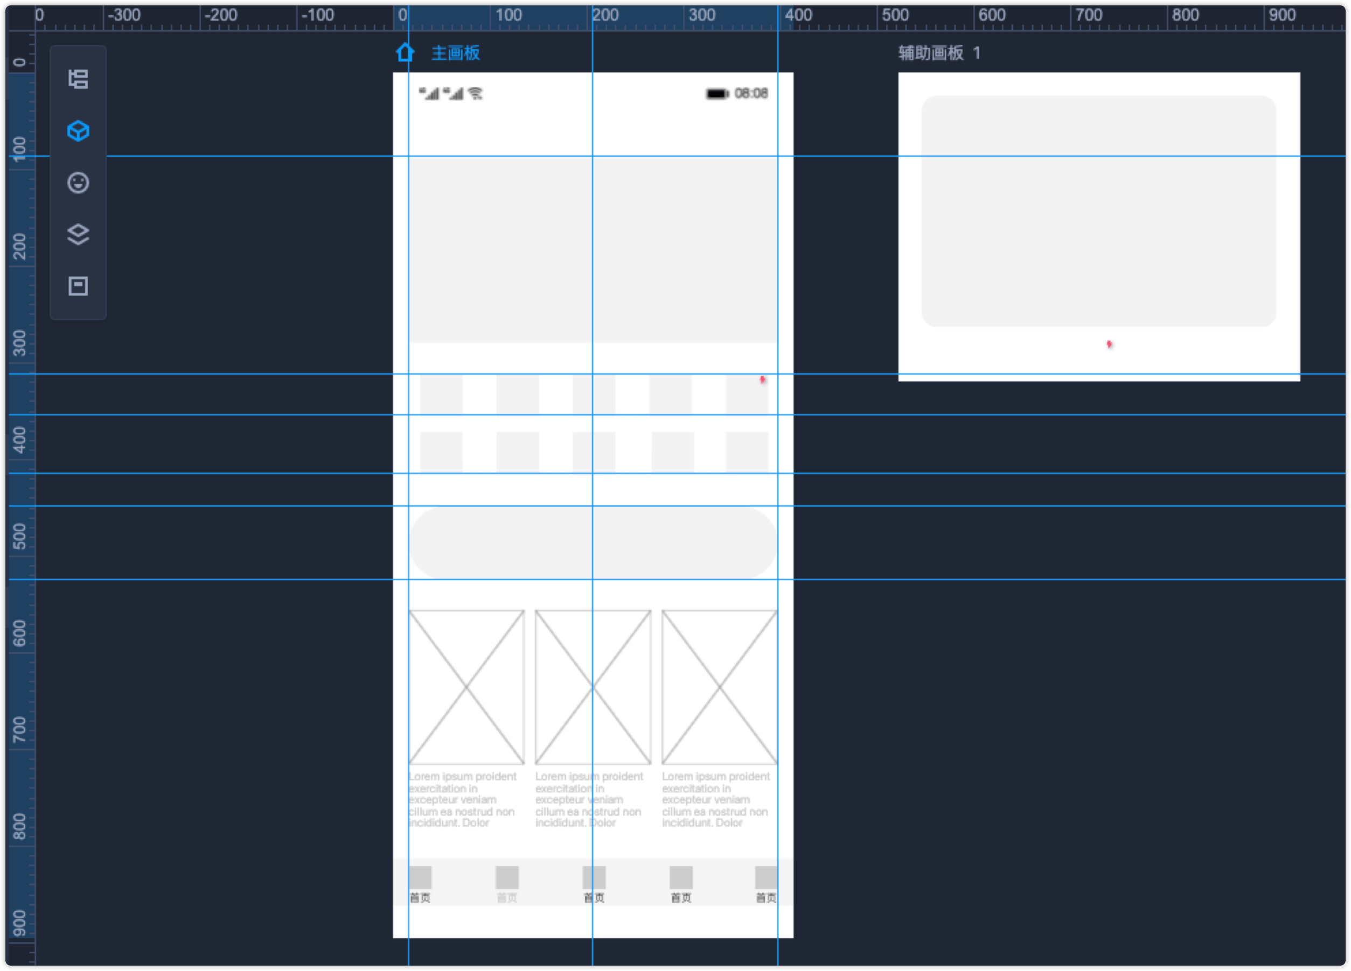Screen dimensions: 1351x971
Task: Select first gray square in lower icon row
Action: tap(441, 453)
